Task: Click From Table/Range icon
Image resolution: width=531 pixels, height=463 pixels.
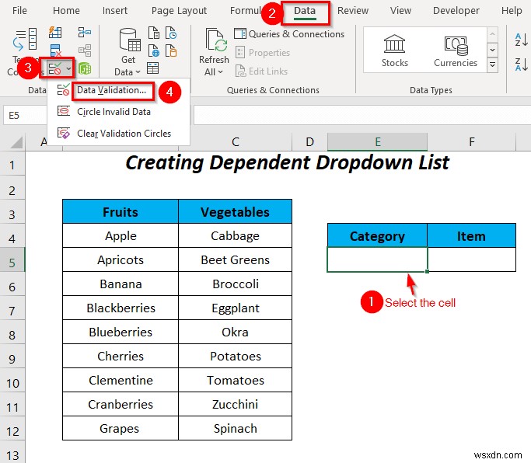Action: pos(152,68)
